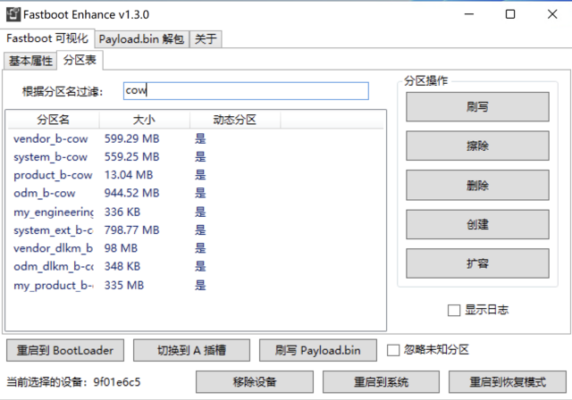The height and width of the screenshot is (400, 572).
Task: Click the 重启到系统 button
Action: pos(381,382)
